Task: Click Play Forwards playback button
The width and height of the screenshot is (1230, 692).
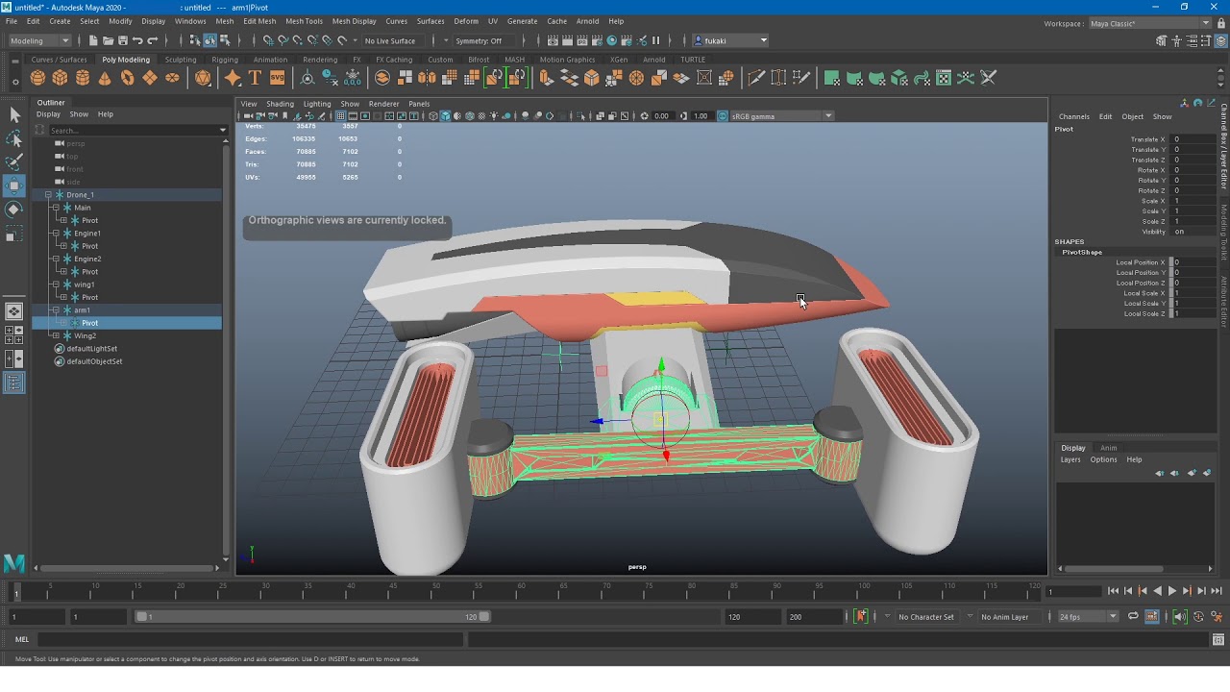Action: (x=1171, y=591)
